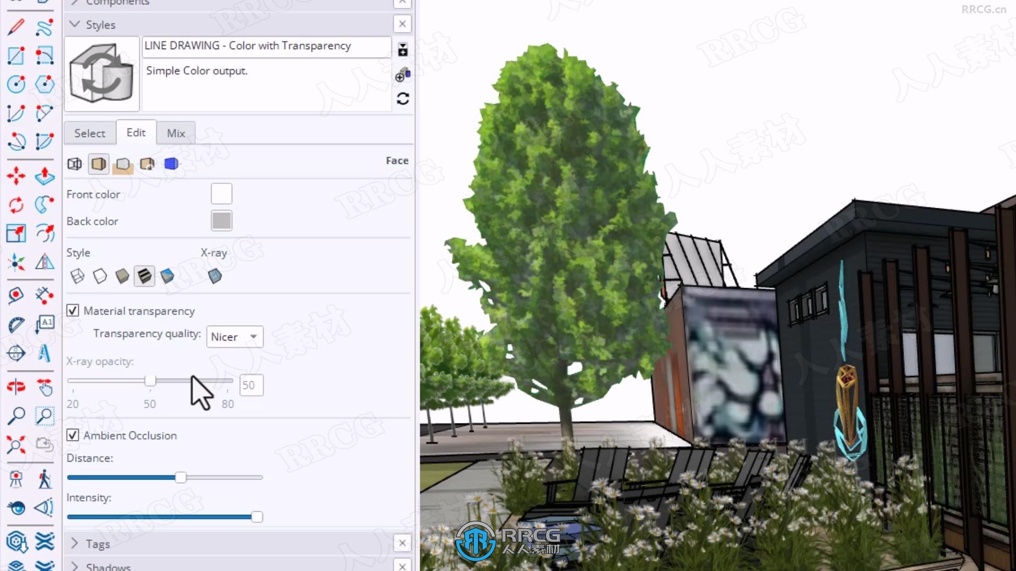Drag the X-ray opacity slider
Viewport: 1016px width, 571px height.
coord(150,381)
